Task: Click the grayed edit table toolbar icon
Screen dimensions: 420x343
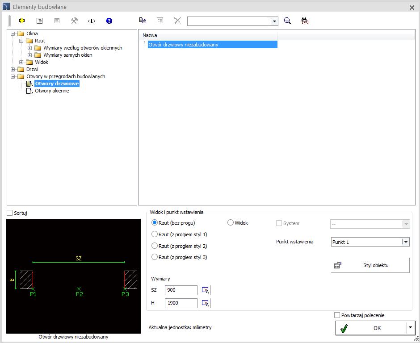Action: click(160, 21)
